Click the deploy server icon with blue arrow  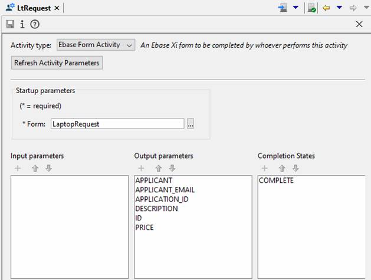283,8
